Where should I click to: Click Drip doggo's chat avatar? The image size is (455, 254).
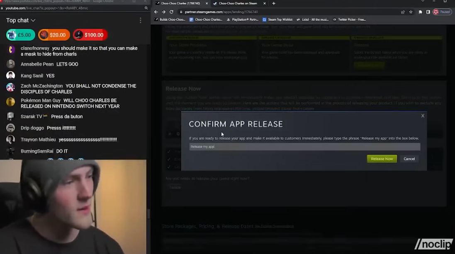click(10, 128)
